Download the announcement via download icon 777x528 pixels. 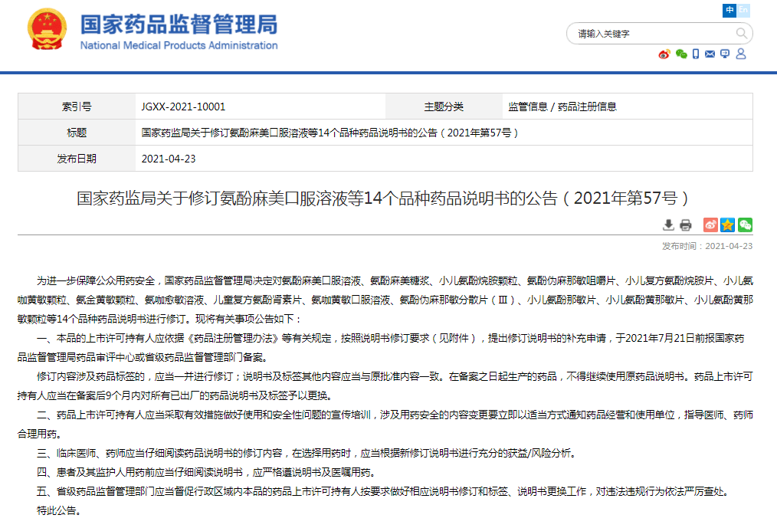tap(668, 225)
